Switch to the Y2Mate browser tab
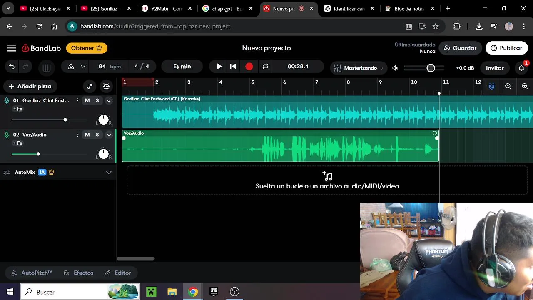533x300 pixels. tap(166, 9)
